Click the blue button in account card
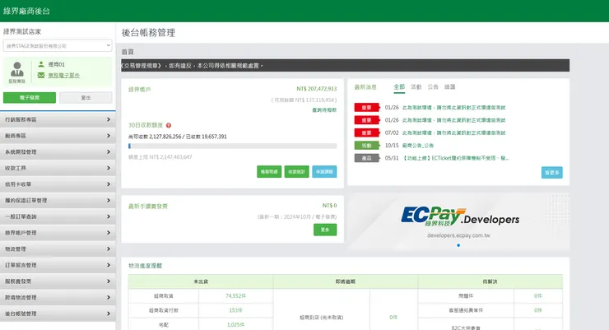This screenshot has width=609, height=330. [x=324, y=172]
